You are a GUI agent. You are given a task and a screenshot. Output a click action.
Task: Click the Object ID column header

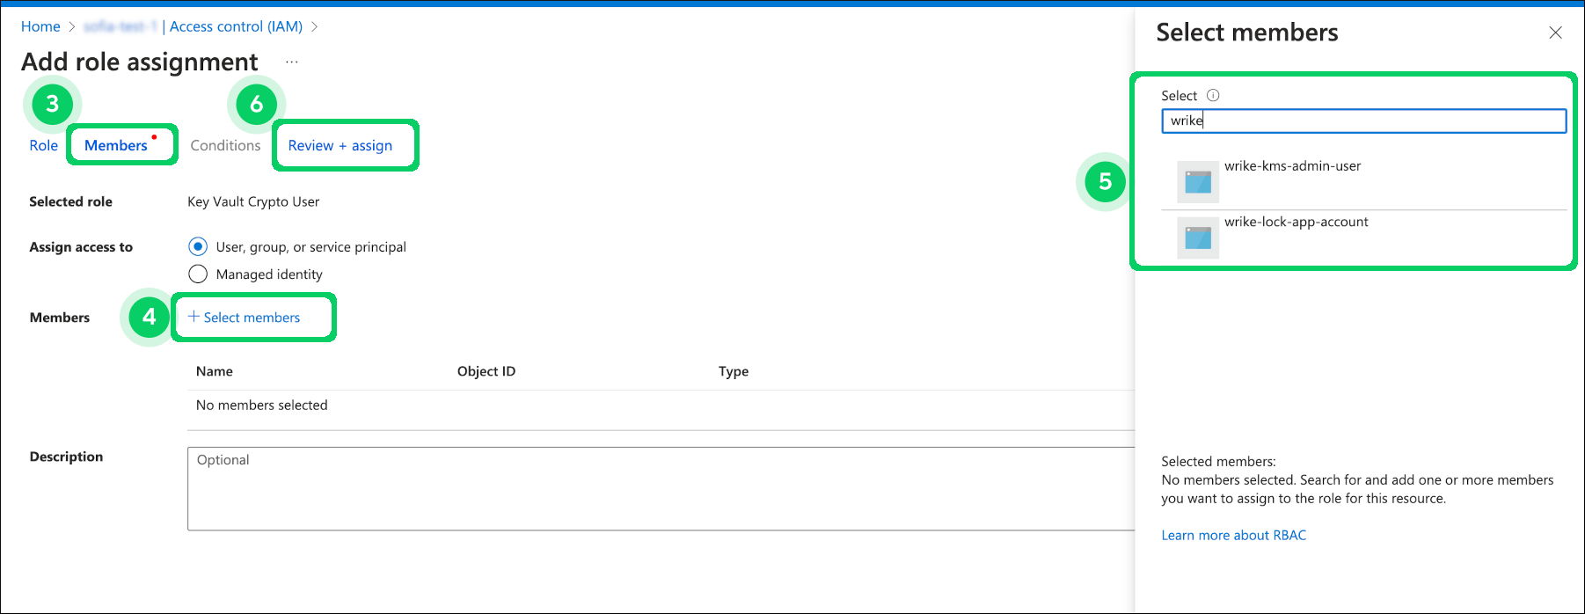pos(486,371)
